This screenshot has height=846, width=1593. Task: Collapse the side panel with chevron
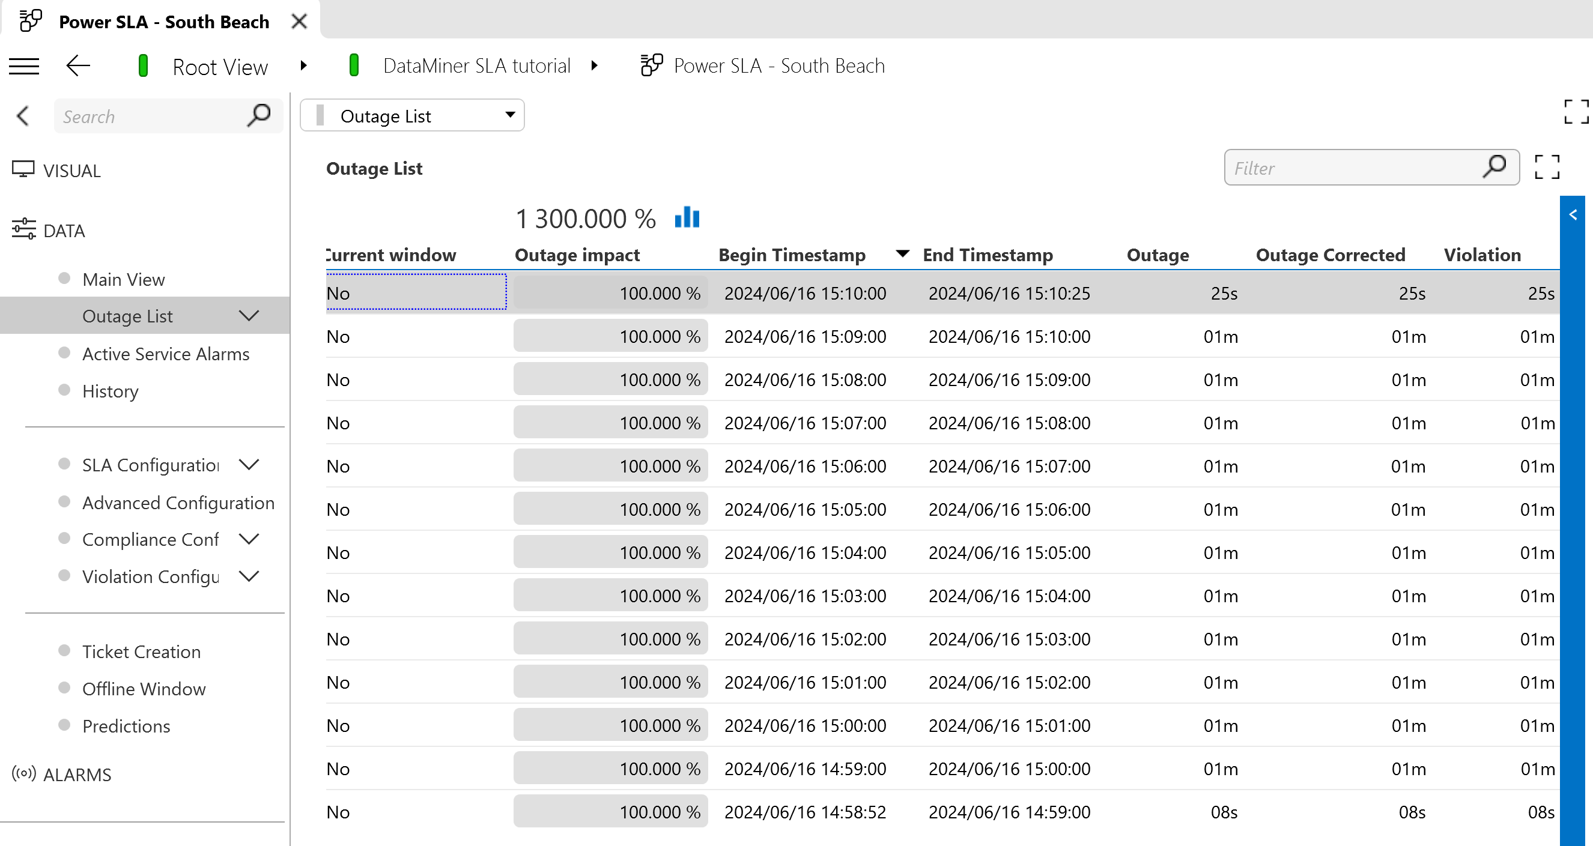[23, 115]
